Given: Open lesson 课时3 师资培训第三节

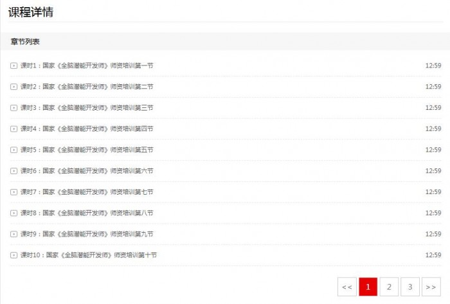Looking at the screenshot, I should tap(87, 108).
